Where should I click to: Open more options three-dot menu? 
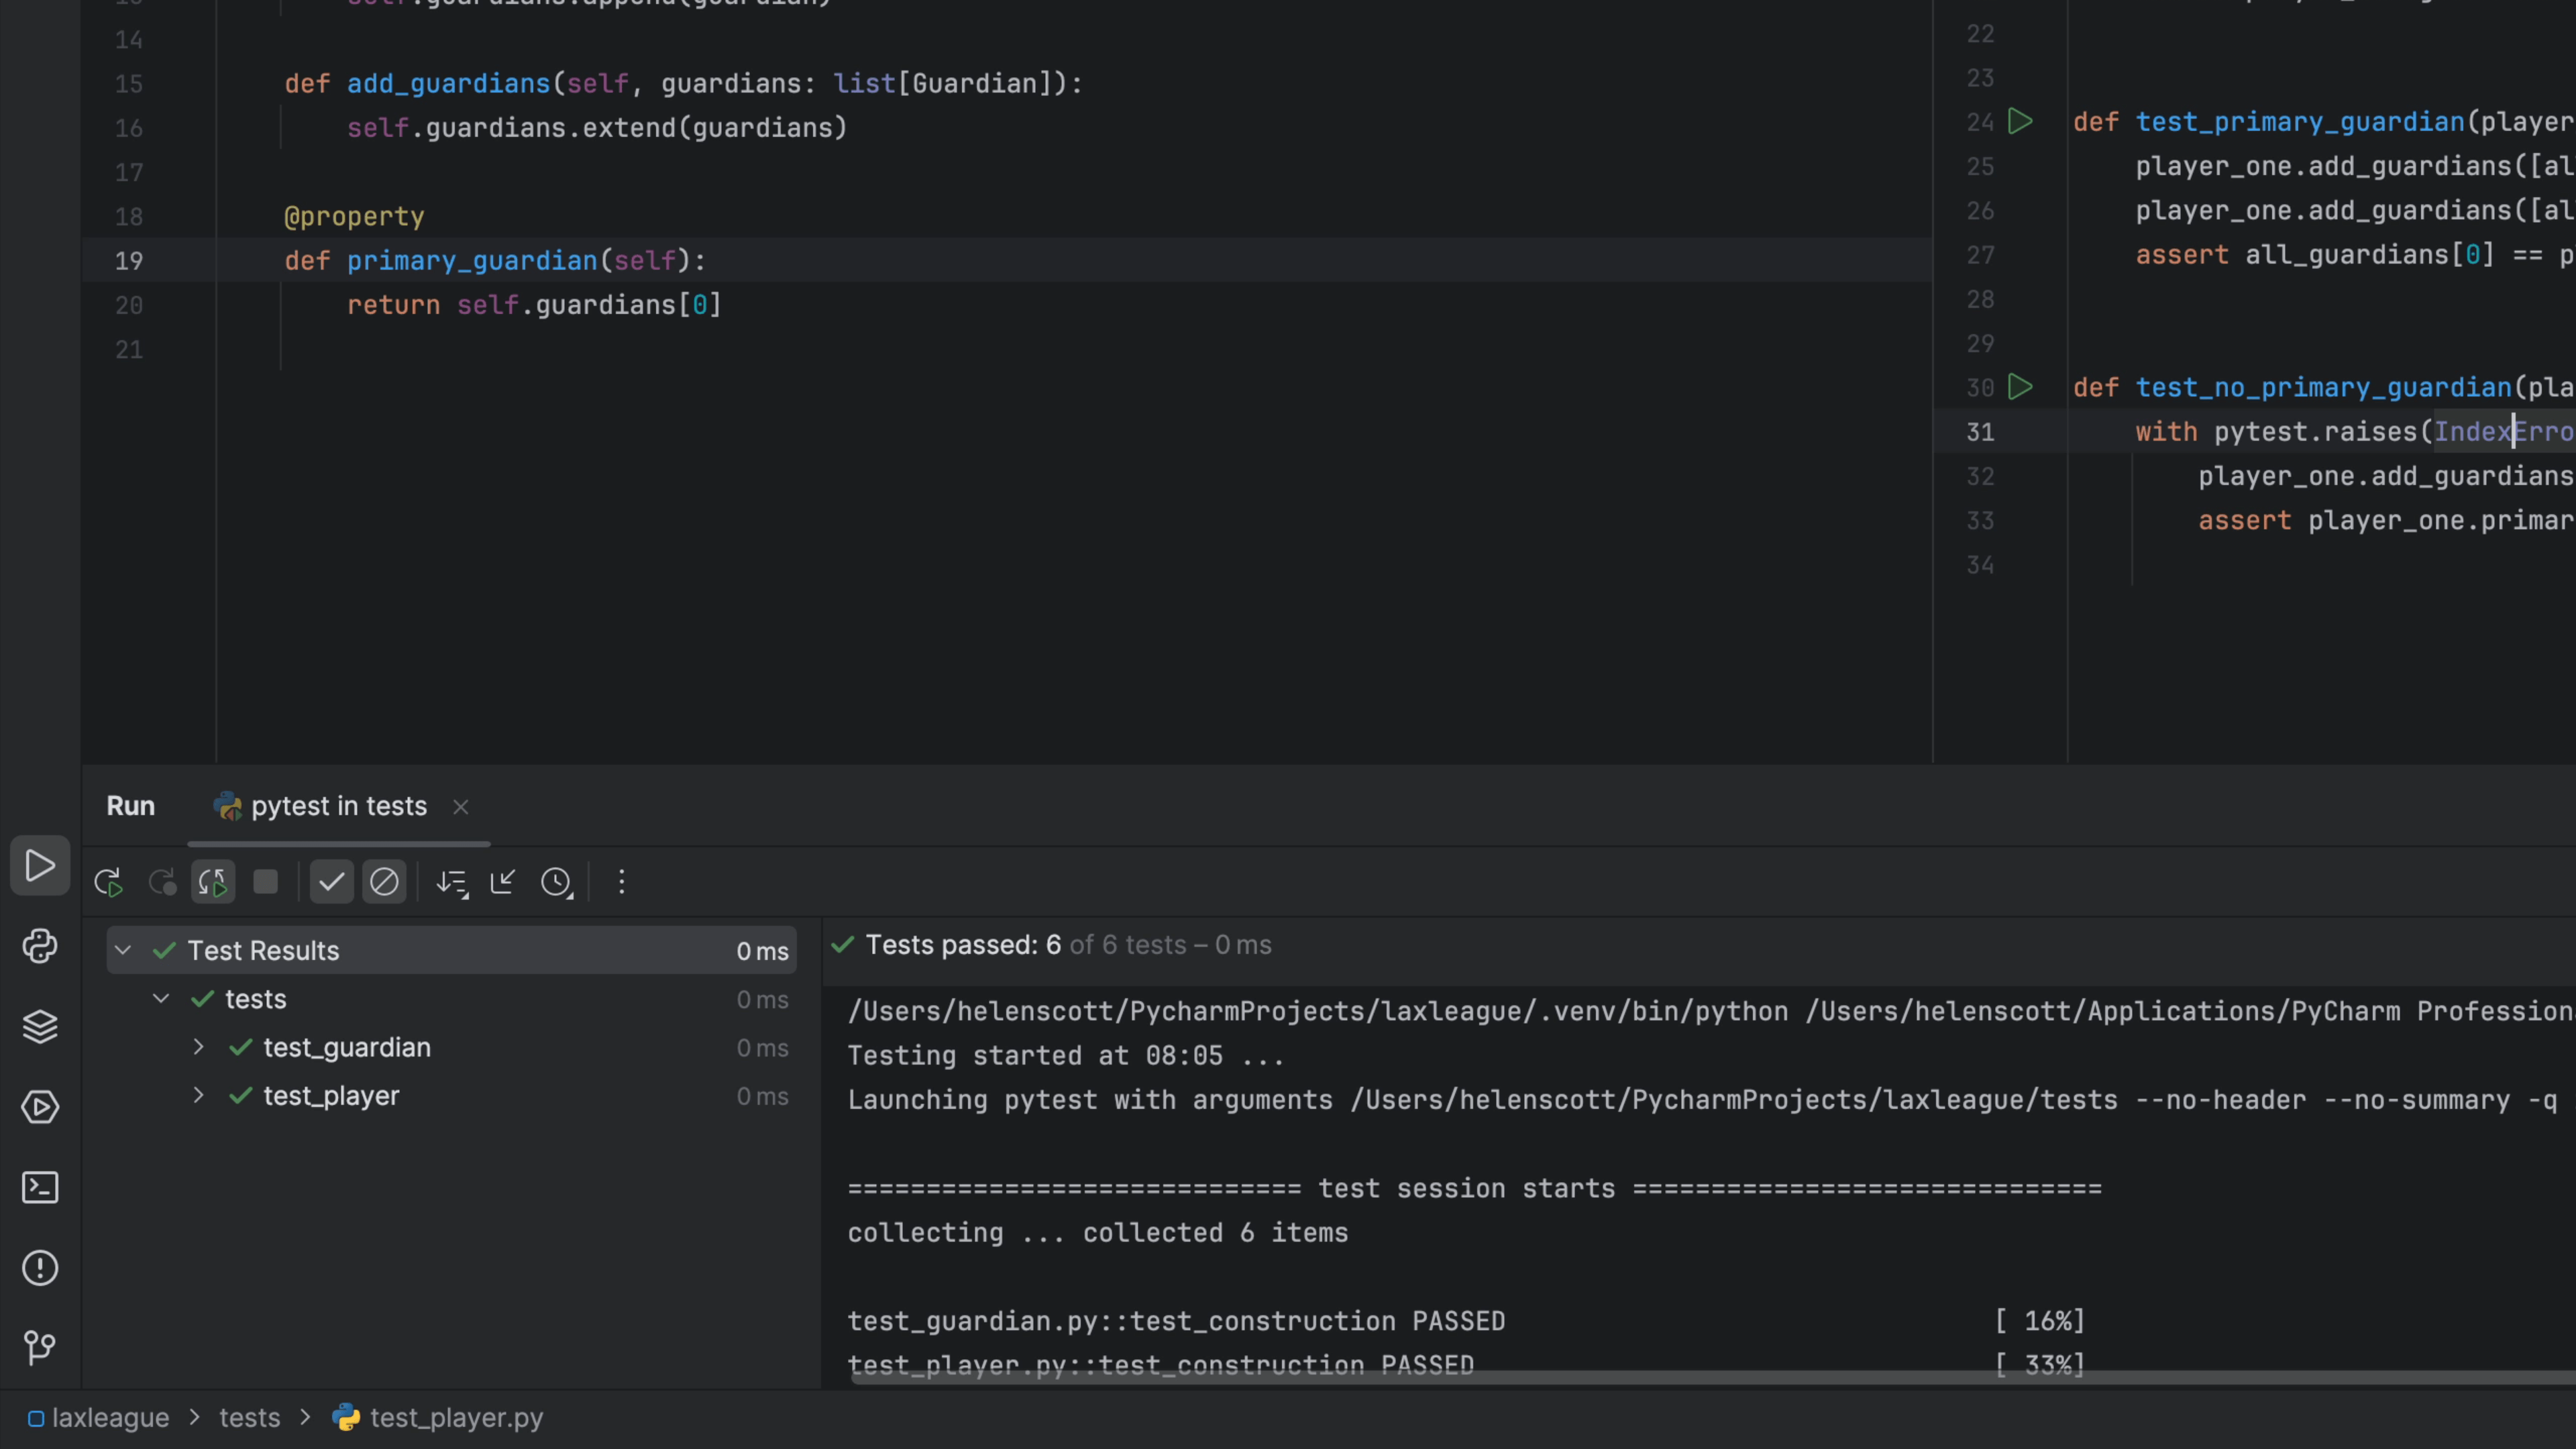coord(622,882)
